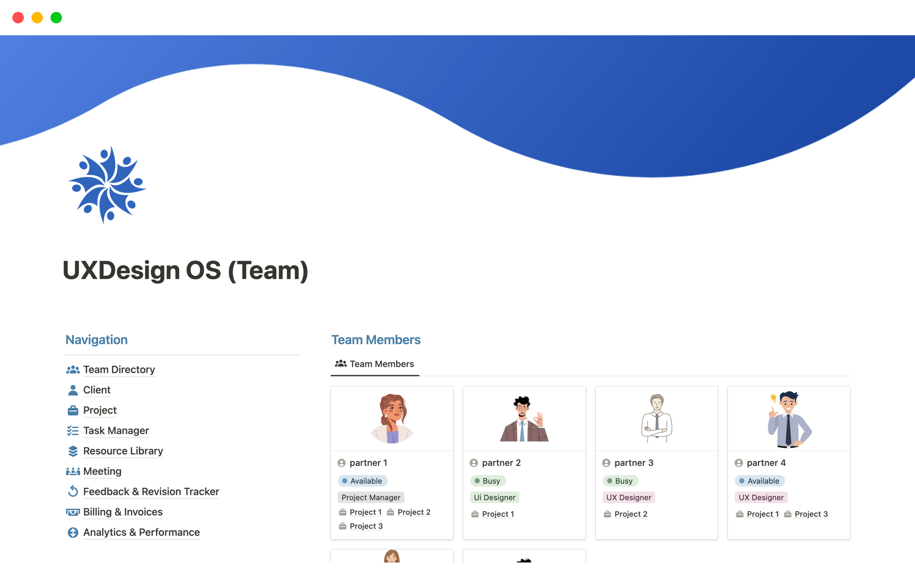Click the blue pinwheel page logo

pyautogui.click(x=107, y=184)
